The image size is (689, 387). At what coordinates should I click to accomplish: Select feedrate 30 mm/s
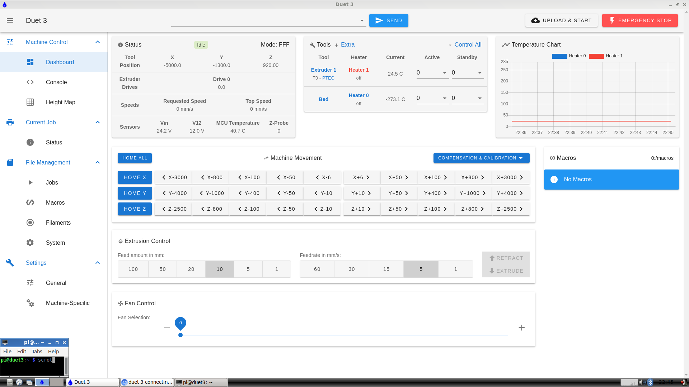pos(352,269)
